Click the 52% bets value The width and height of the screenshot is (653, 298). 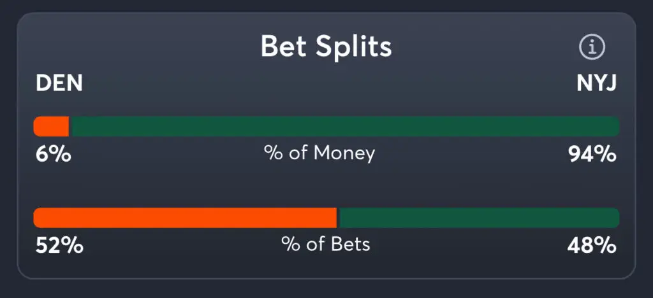pyautogui.click(x=58, y=245)
